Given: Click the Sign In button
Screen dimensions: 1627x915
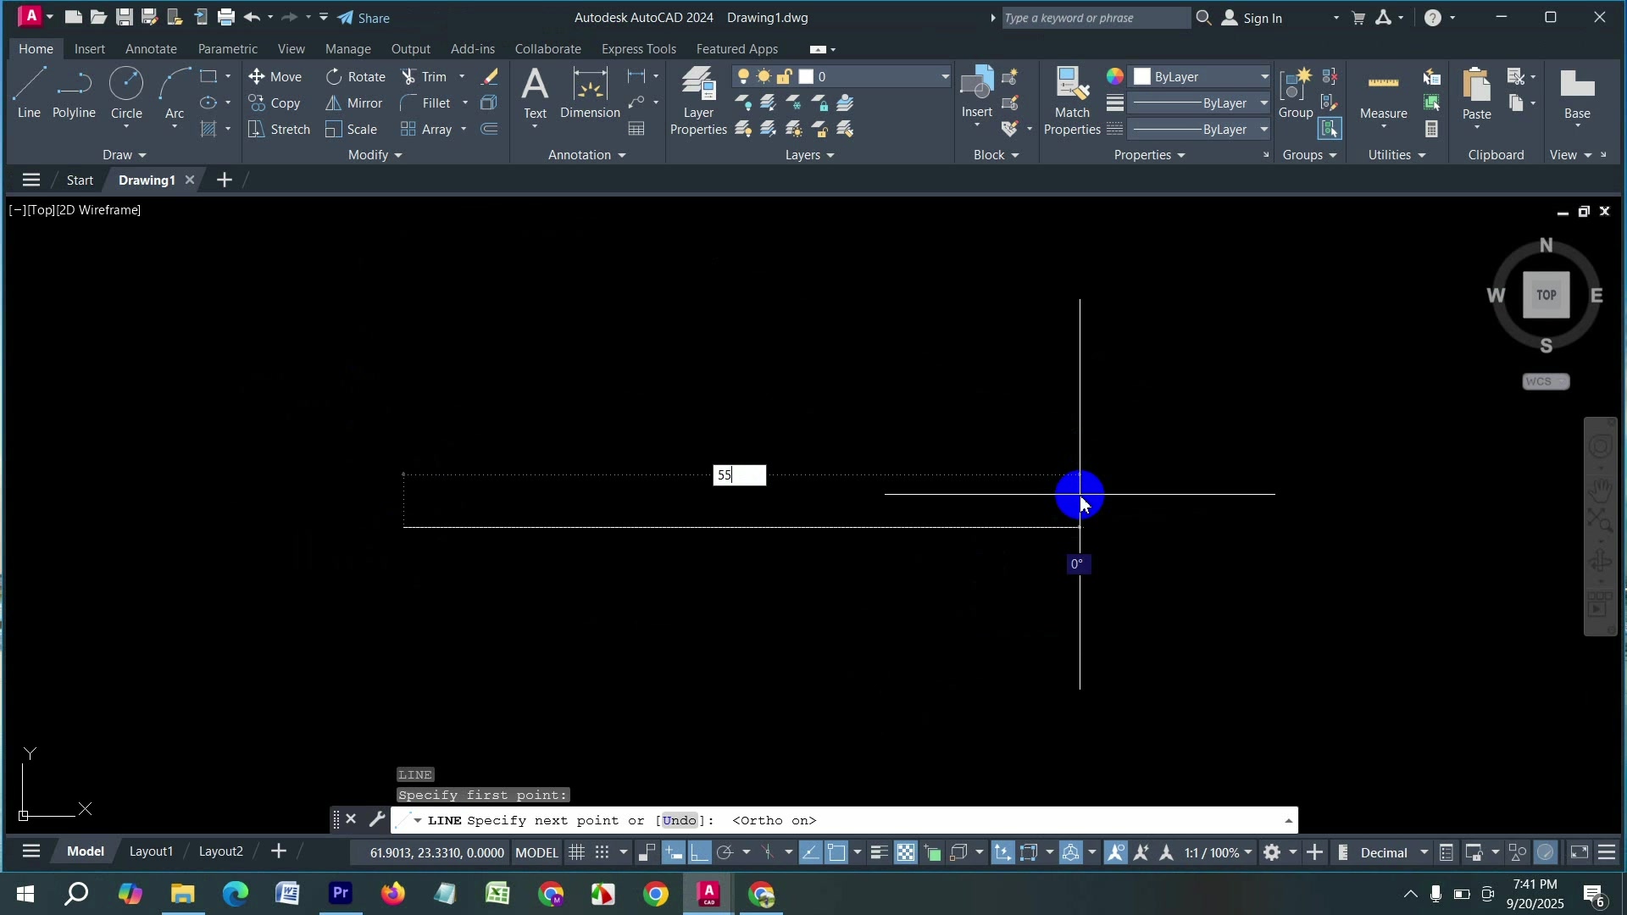Looking at the screenshot, I should (x=1252, y=18).
